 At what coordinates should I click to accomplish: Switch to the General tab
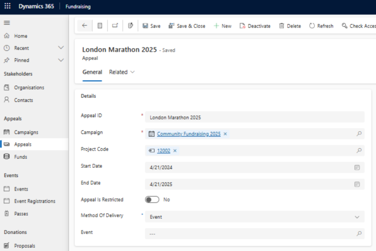(x=92, y=72)
